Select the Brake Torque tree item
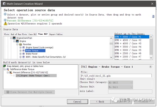The image size is (157, 107). tap(35, 51)
